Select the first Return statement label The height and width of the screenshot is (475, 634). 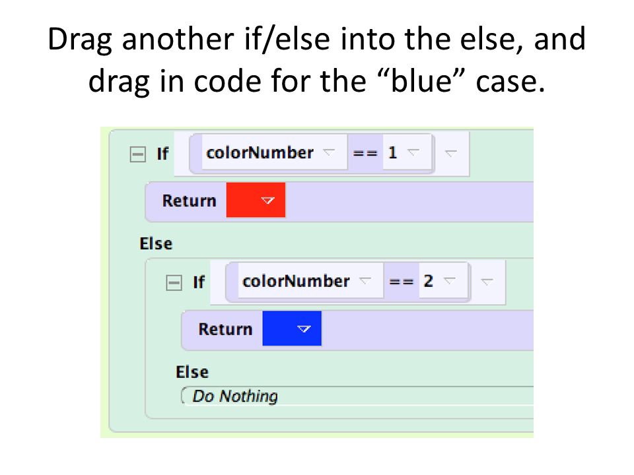(190, 201)
